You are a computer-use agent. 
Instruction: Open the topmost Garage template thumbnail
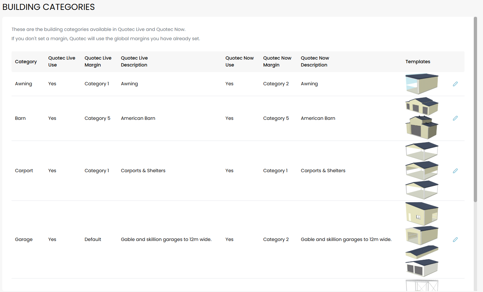(x=422, y=214)
